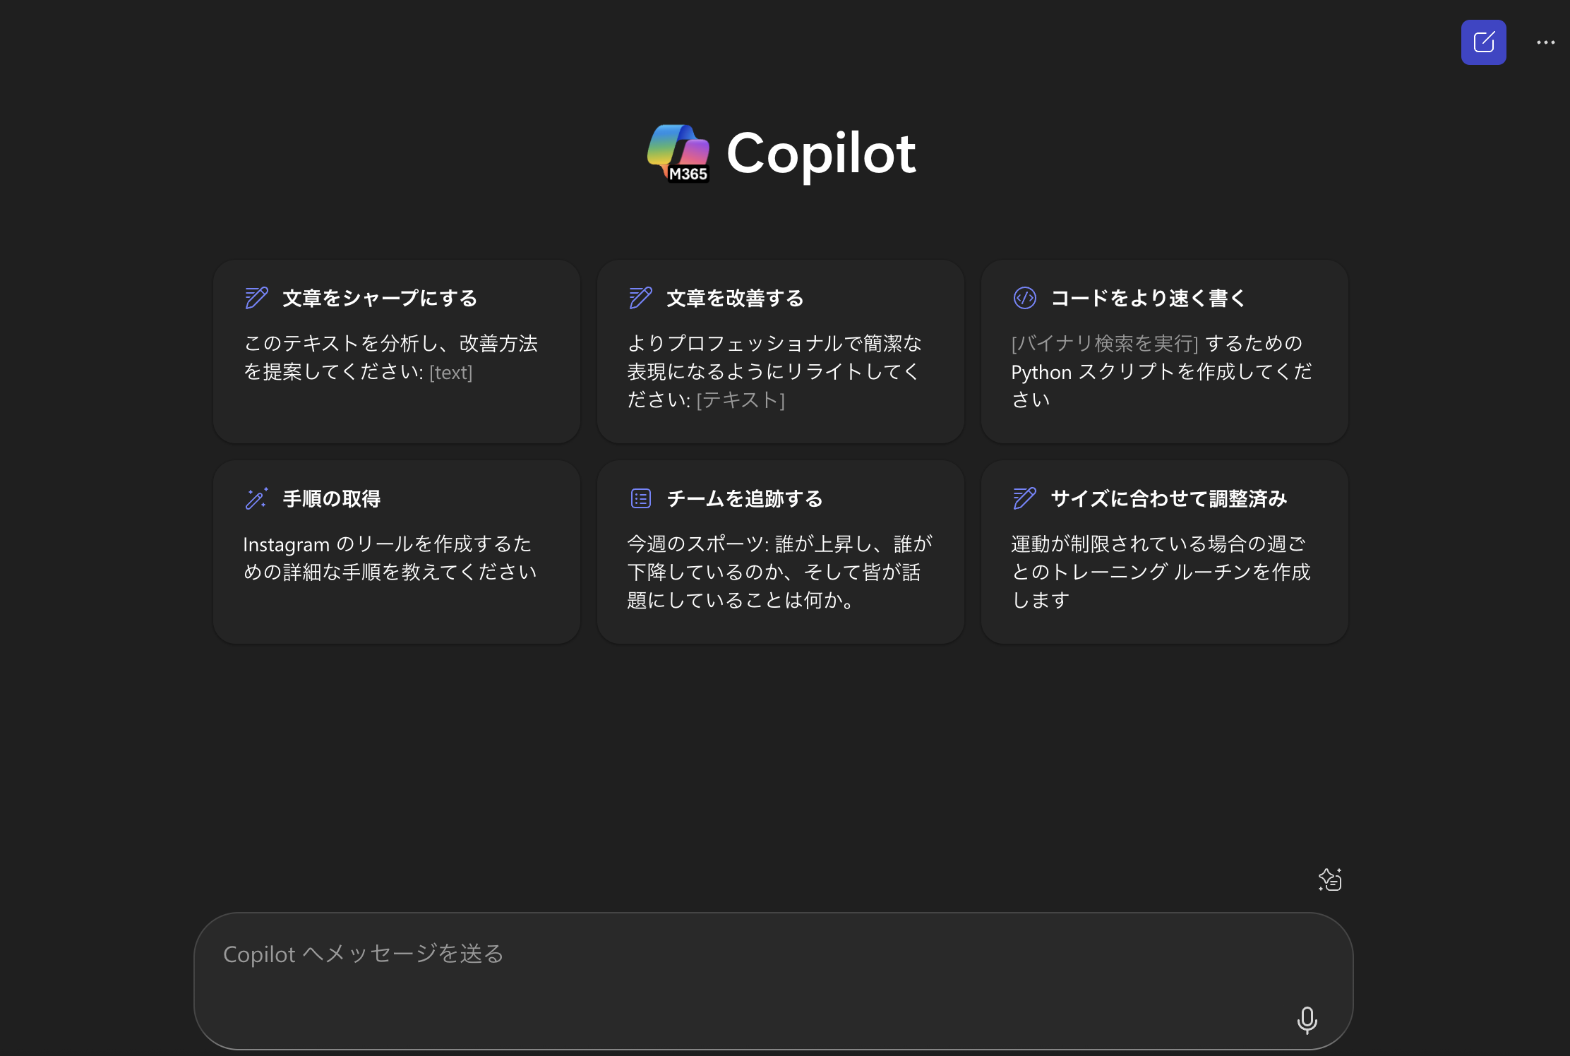The height and width of the screenshot is (1056, 1570).
Task: Click magic wand icon on 手順の取得 card
Action: click(x=256, y=498)
